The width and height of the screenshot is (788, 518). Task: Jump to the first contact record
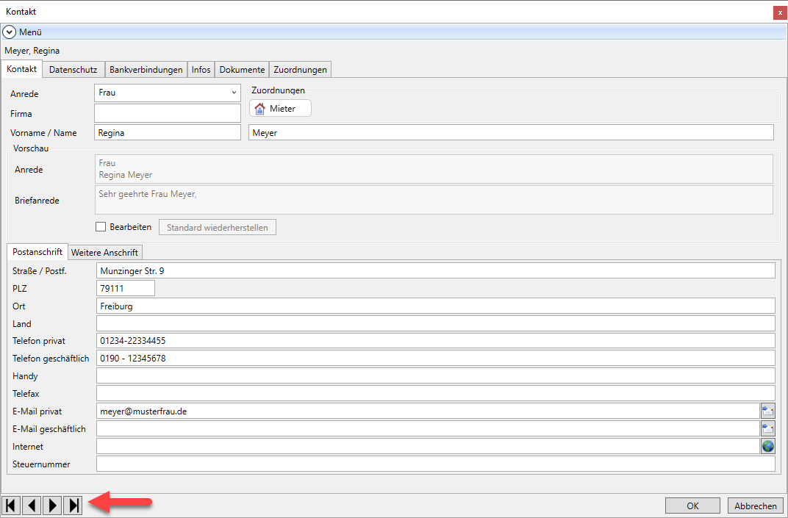11,506
